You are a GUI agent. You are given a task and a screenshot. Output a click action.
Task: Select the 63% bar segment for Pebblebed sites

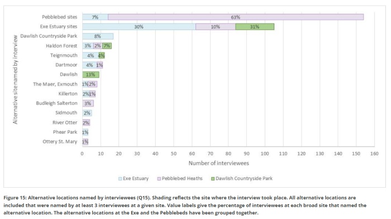(236, 17)
